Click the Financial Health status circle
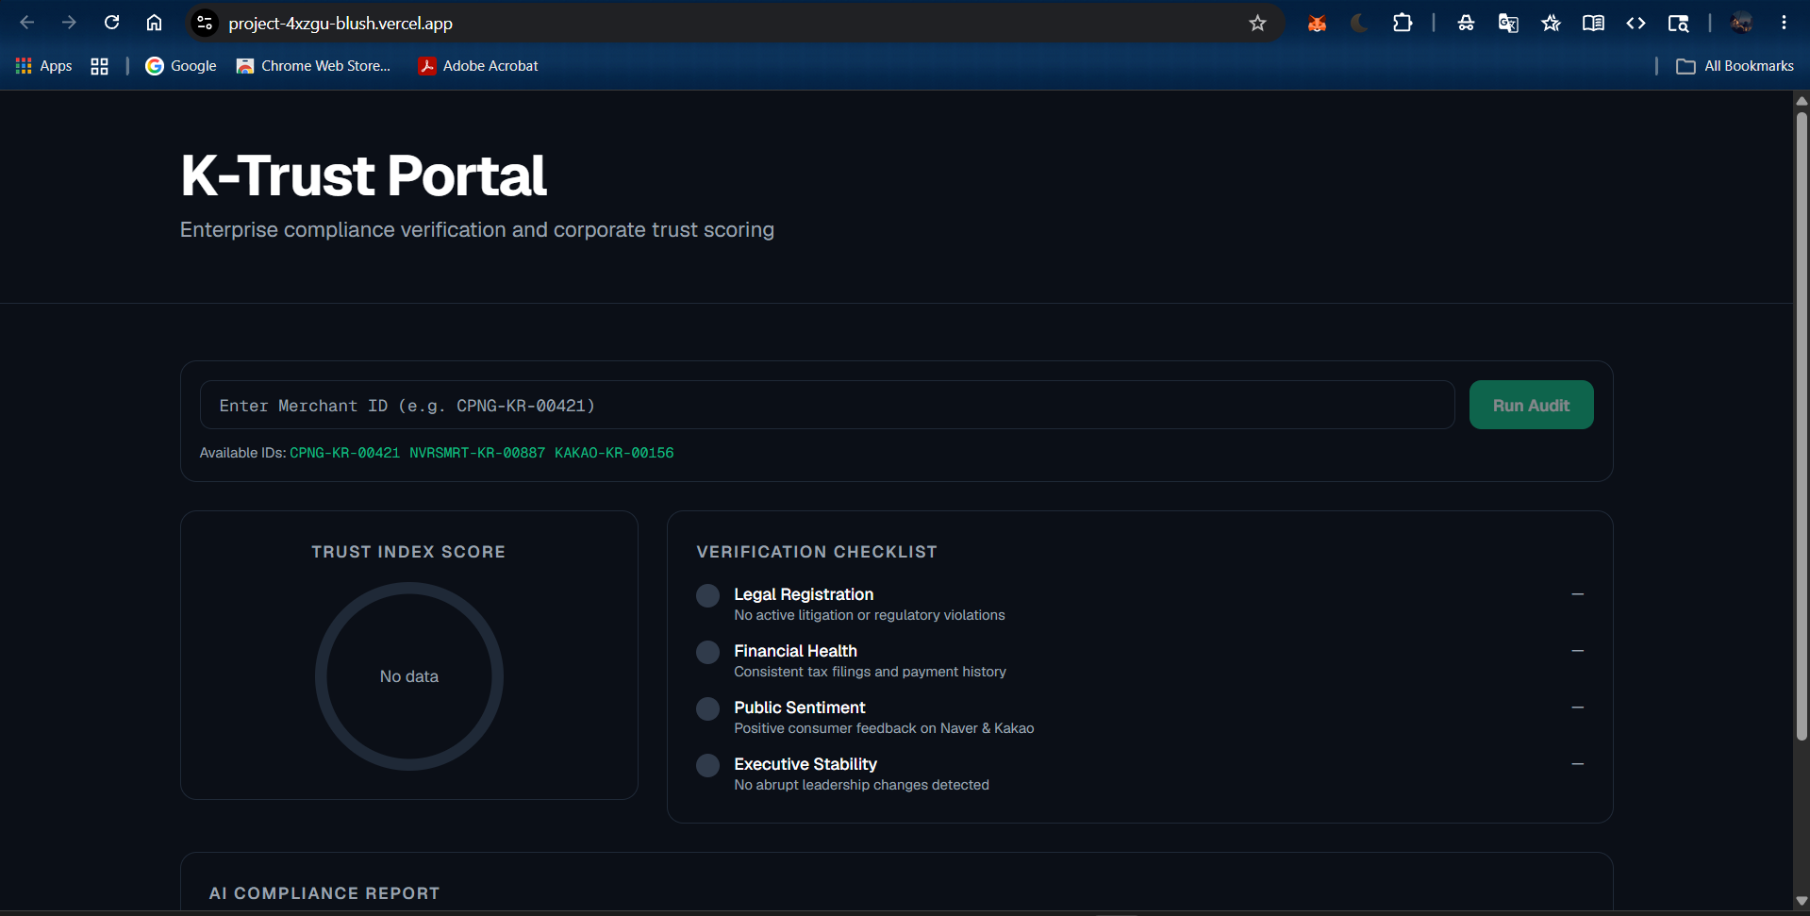 click(707, 652)
